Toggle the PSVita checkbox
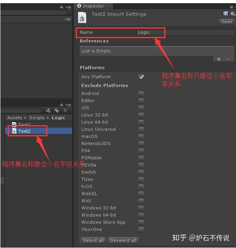The height and width of the screenshot is (248, 236). point(141,165)
